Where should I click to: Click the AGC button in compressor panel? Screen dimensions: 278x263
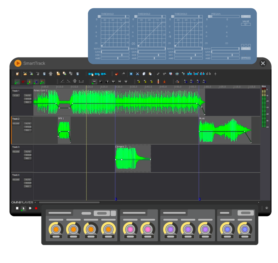(246, 16)
